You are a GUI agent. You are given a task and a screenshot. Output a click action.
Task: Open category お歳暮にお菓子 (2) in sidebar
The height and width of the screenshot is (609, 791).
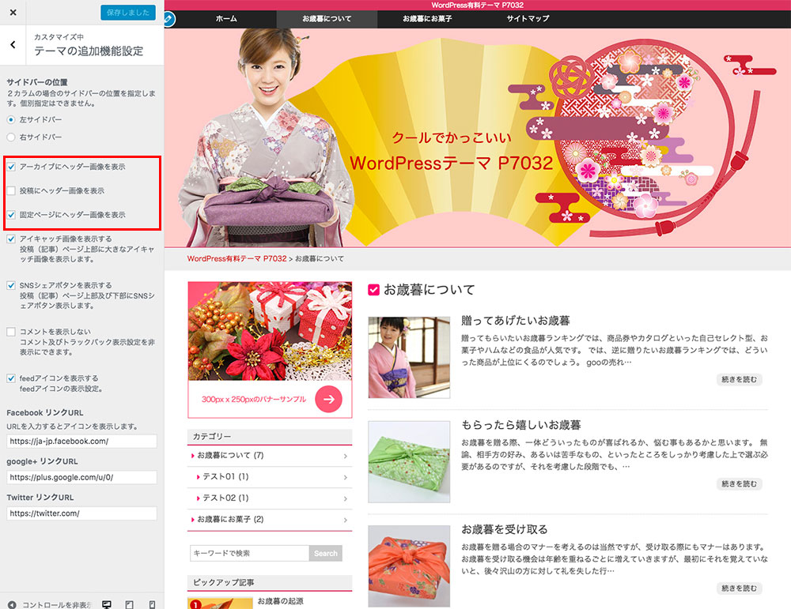[230, 519]
